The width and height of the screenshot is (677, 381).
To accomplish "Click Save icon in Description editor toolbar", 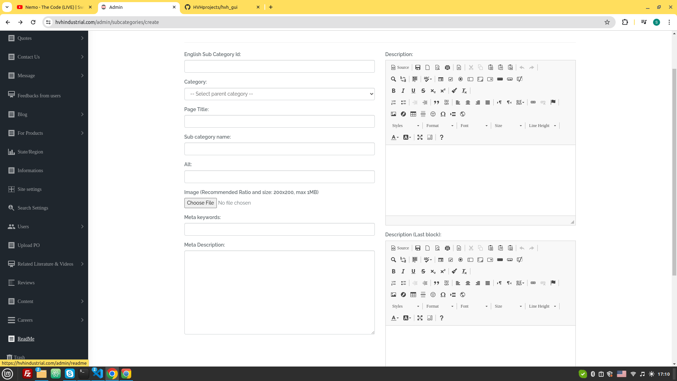I will (418, 67).
